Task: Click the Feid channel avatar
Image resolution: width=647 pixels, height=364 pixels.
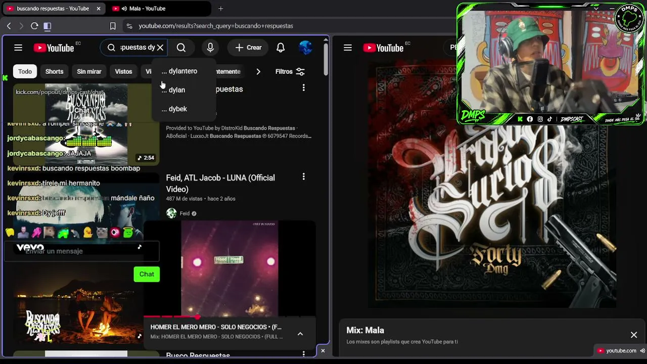Action: [171, 213]
